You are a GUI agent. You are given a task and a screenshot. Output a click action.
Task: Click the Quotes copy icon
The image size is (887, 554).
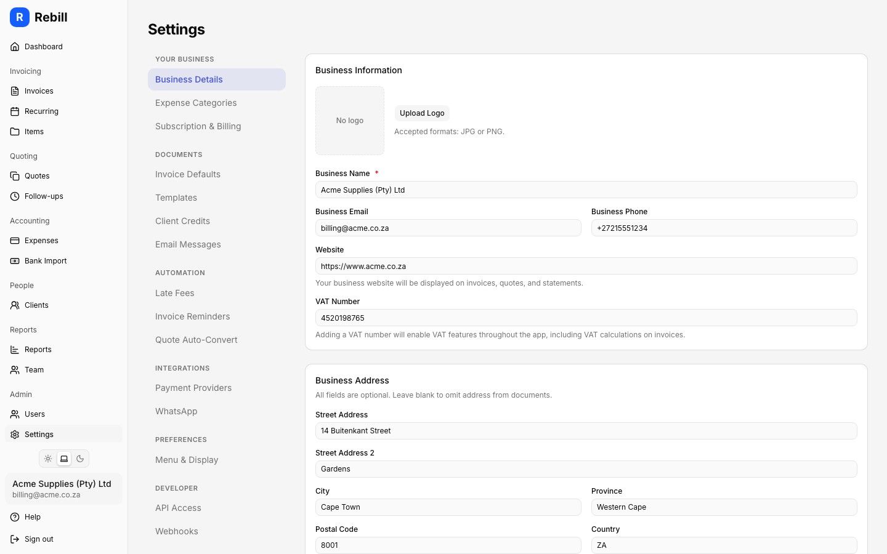(15, 176)
